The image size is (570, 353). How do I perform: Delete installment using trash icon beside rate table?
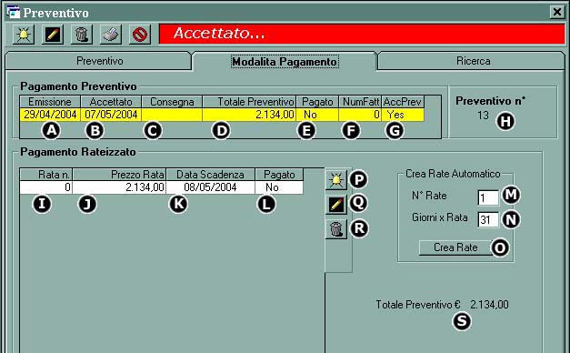(336, 229)
